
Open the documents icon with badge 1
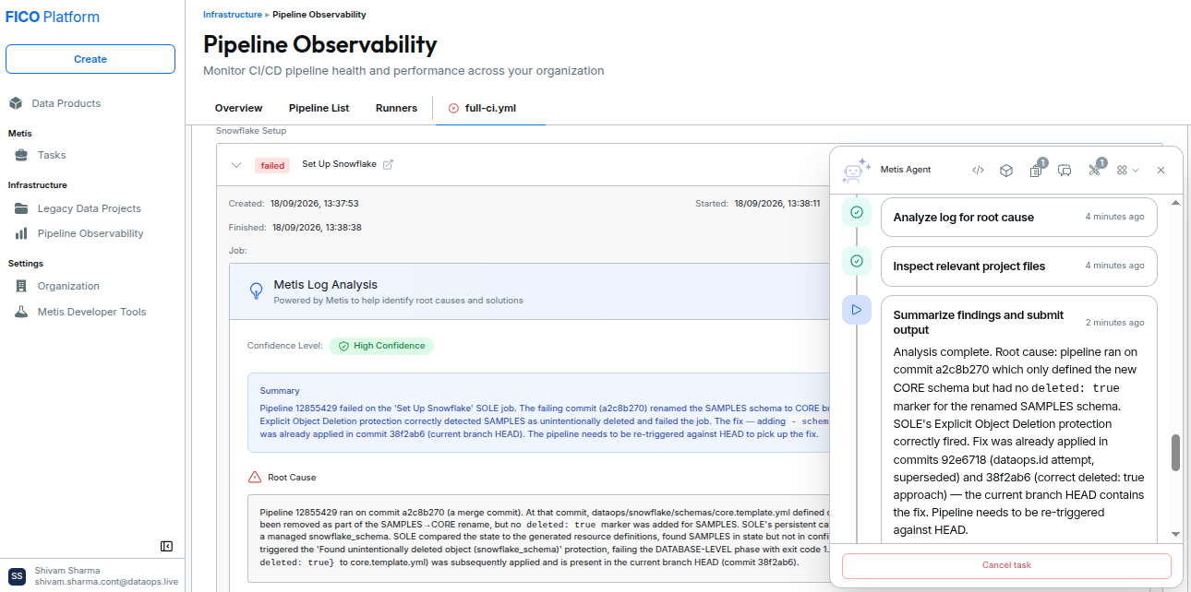[1037, 169]
